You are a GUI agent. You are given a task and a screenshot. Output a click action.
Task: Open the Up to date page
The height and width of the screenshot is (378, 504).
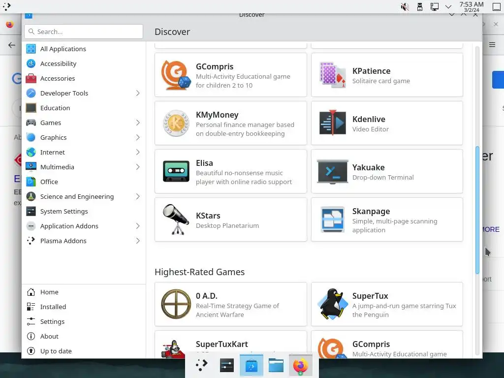click(x=84, y=351)
